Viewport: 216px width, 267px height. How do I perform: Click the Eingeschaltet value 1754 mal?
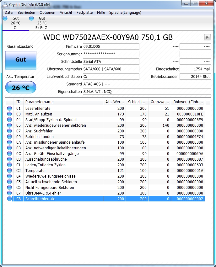pos(195,69)
